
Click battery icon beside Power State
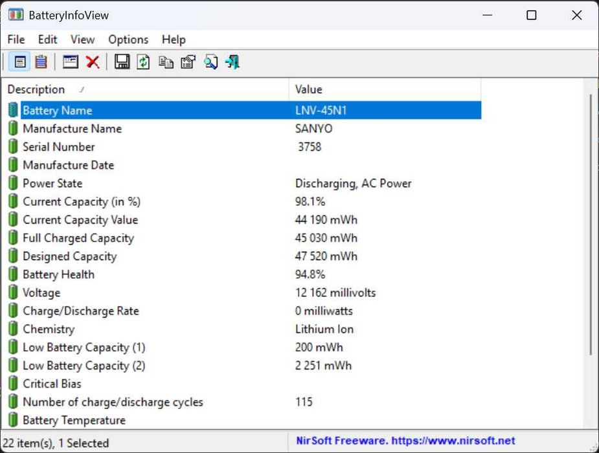[x=13, y=183]
